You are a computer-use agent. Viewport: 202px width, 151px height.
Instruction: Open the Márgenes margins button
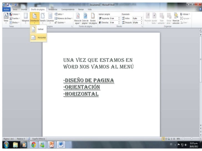[26, 18]
